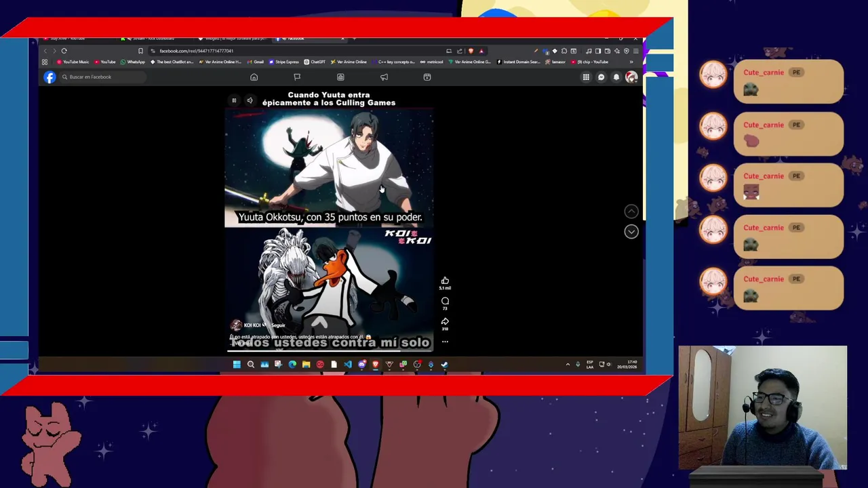Open Windows taskbar search
The width and height of the screenshot is (868, 488).
tap(251, 365)
